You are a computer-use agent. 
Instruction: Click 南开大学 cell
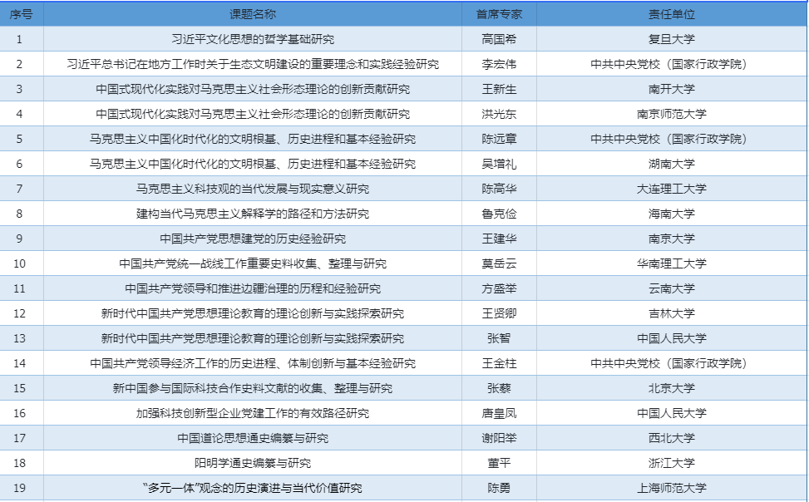(671, 89)
